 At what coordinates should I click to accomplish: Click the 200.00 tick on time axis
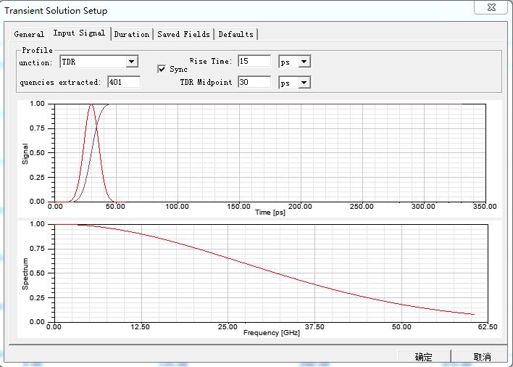(x=300, y=206)
